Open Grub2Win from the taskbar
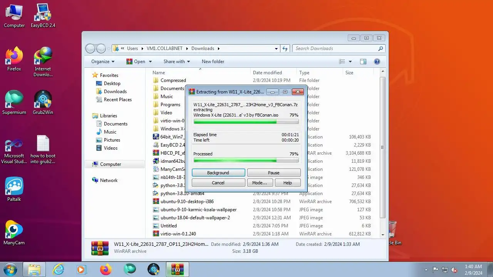493x277 pixels. click(x=154, y=269)
